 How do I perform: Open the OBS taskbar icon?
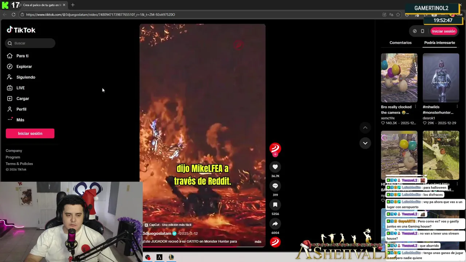(x=148, y=257)
